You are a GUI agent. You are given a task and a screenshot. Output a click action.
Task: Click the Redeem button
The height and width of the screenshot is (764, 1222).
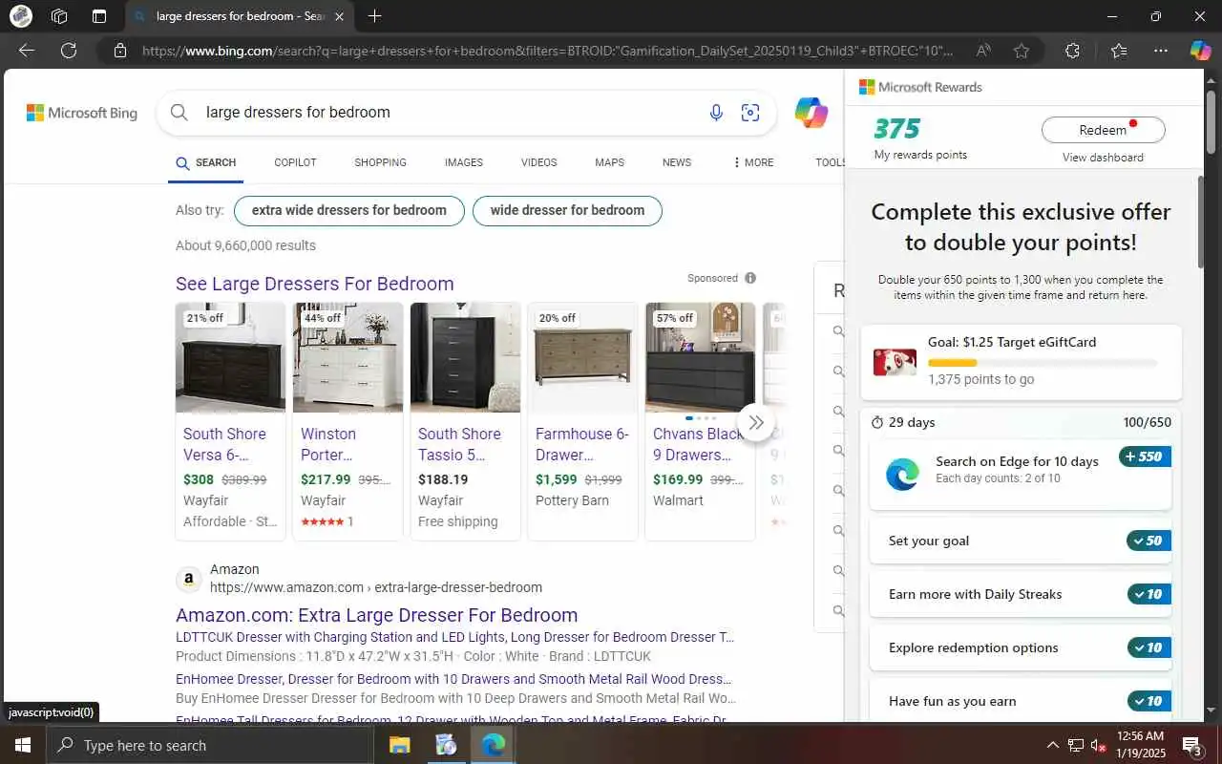(1103, 130)
